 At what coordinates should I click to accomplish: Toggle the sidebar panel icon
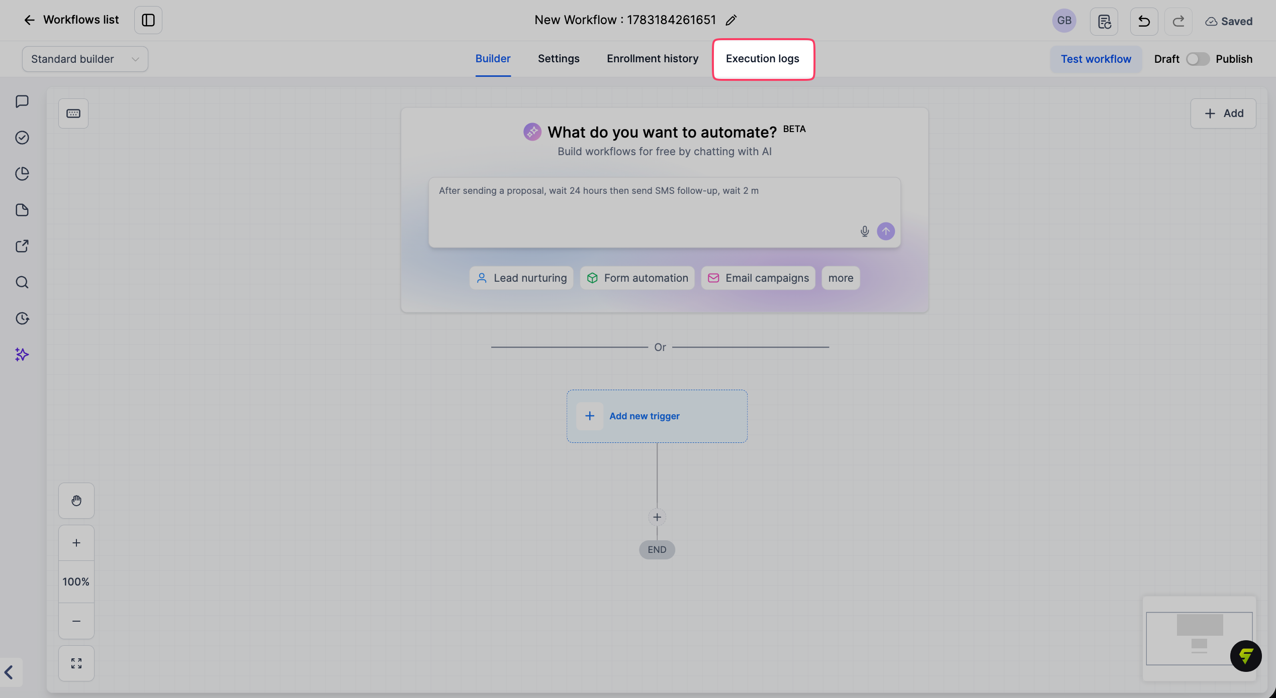click(x=148, y=20)
